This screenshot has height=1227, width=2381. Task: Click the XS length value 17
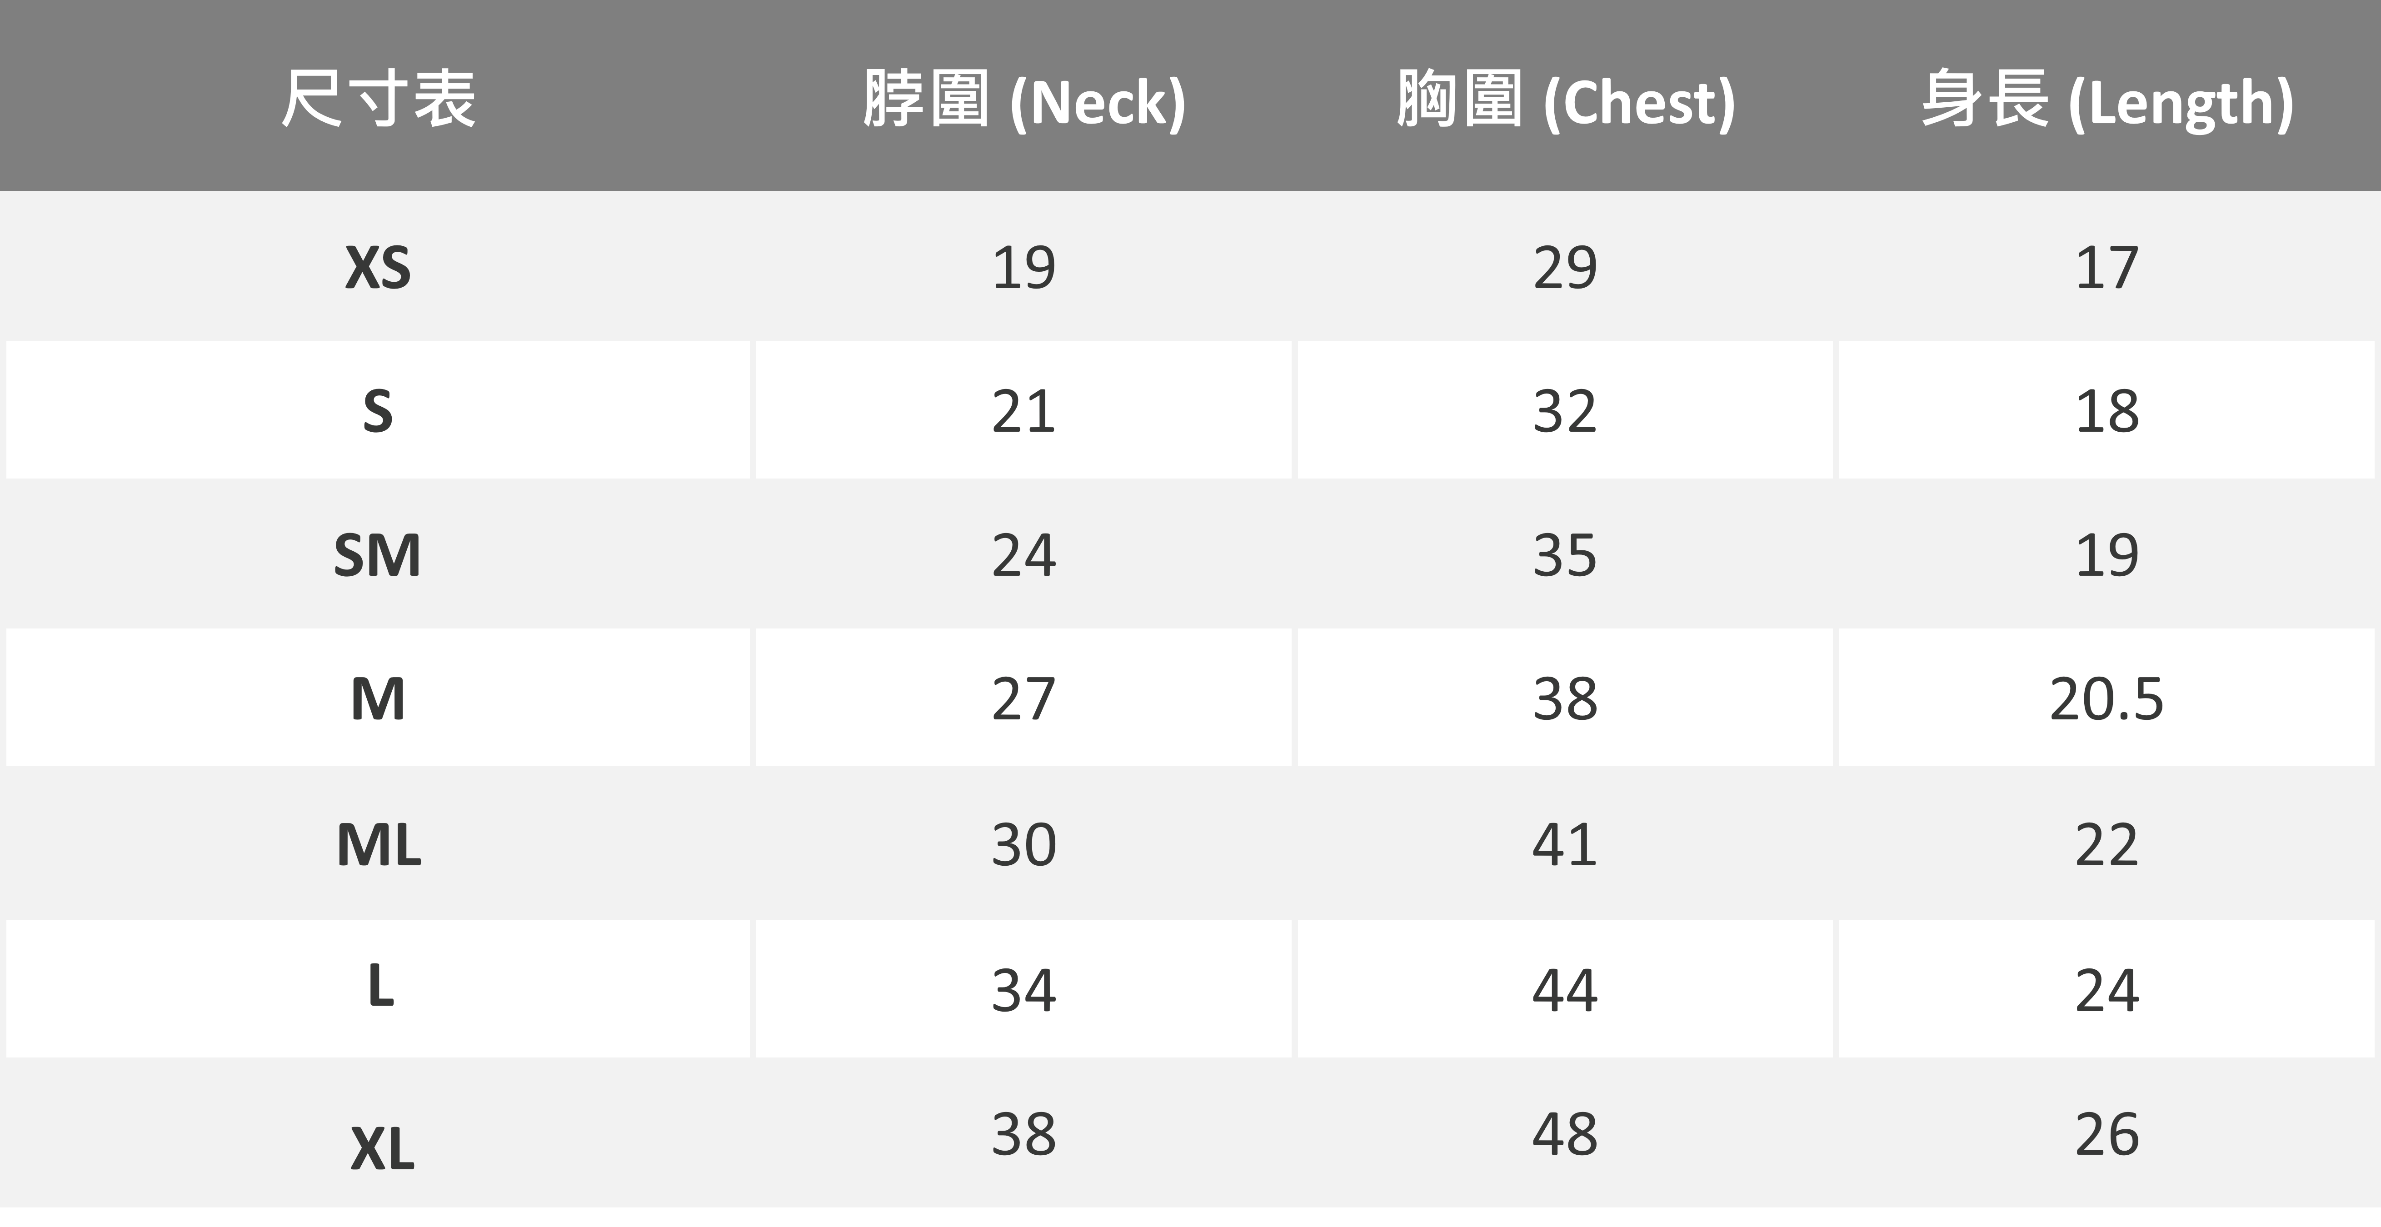coord(2106,268)
